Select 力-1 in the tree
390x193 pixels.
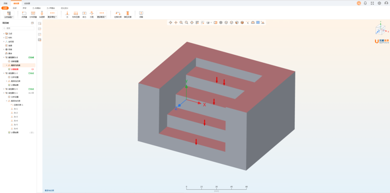(x=14, y=109)
